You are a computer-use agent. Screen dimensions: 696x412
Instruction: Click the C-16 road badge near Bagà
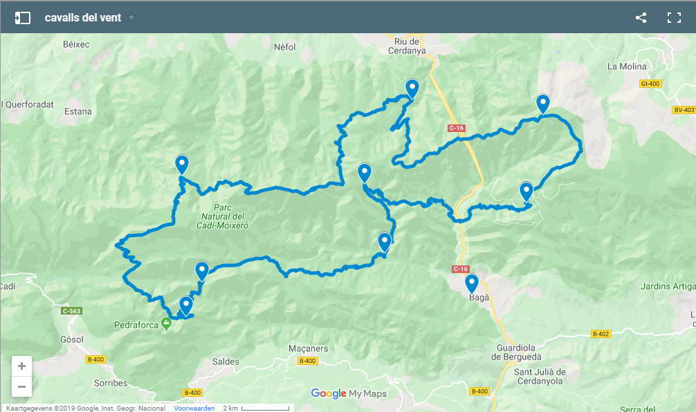(x=460, y=269)
